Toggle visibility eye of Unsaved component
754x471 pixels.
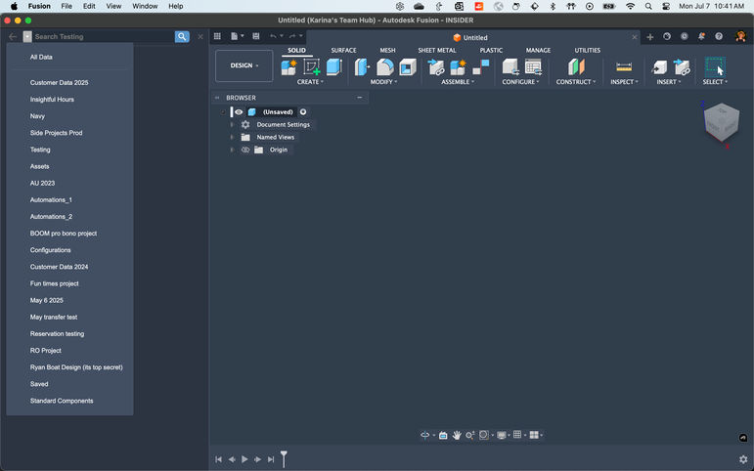tap(239, 112)
